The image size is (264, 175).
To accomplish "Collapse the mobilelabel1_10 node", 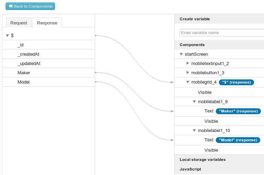I will [x=194, y=131].
